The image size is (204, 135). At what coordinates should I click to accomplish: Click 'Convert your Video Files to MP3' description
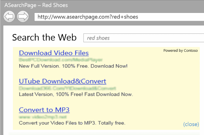(72, 123)
